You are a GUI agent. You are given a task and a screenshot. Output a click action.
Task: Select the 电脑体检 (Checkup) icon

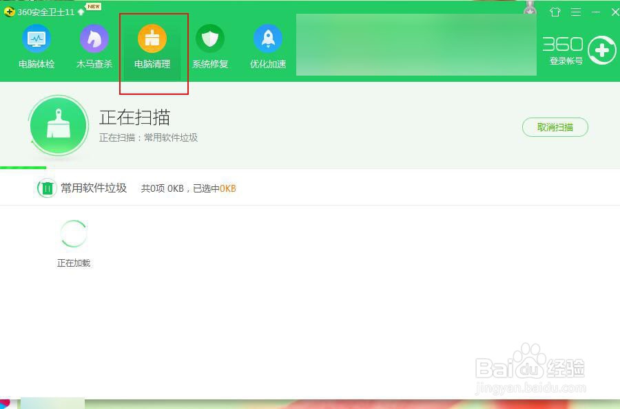pyautogui.click(x=36, y=46)
